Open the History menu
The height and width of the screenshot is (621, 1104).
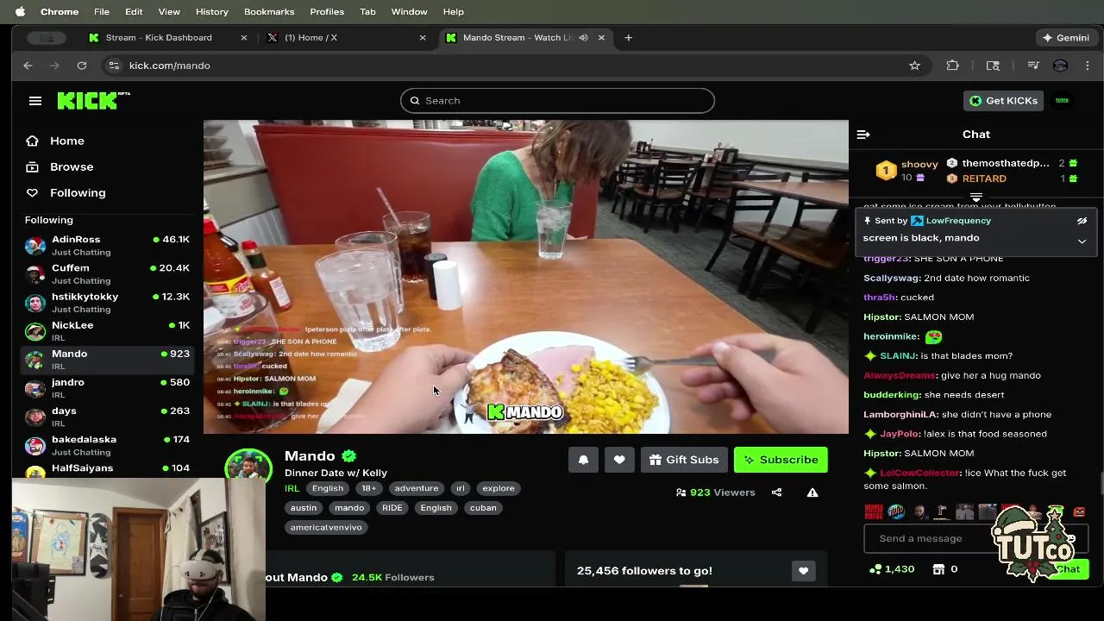pyautogui.click(x=212, y=11)
